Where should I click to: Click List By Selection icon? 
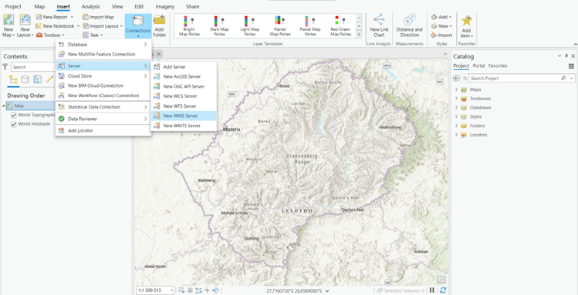pyautogui.click(x=38, y=79)
